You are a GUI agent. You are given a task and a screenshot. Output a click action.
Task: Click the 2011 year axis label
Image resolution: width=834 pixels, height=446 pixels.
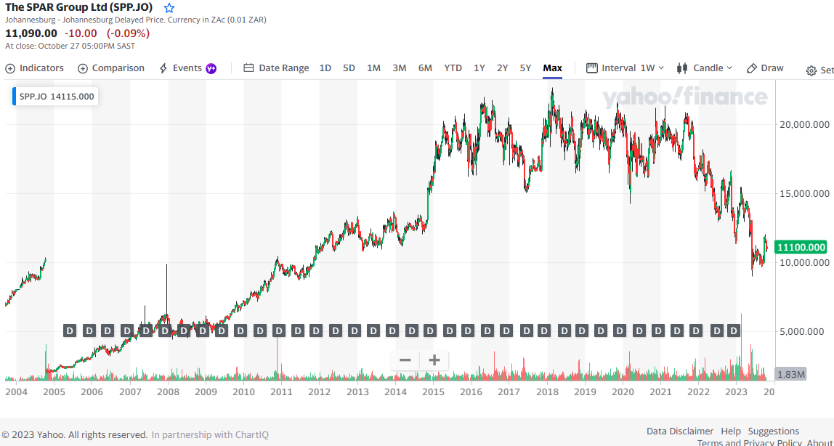281,392
